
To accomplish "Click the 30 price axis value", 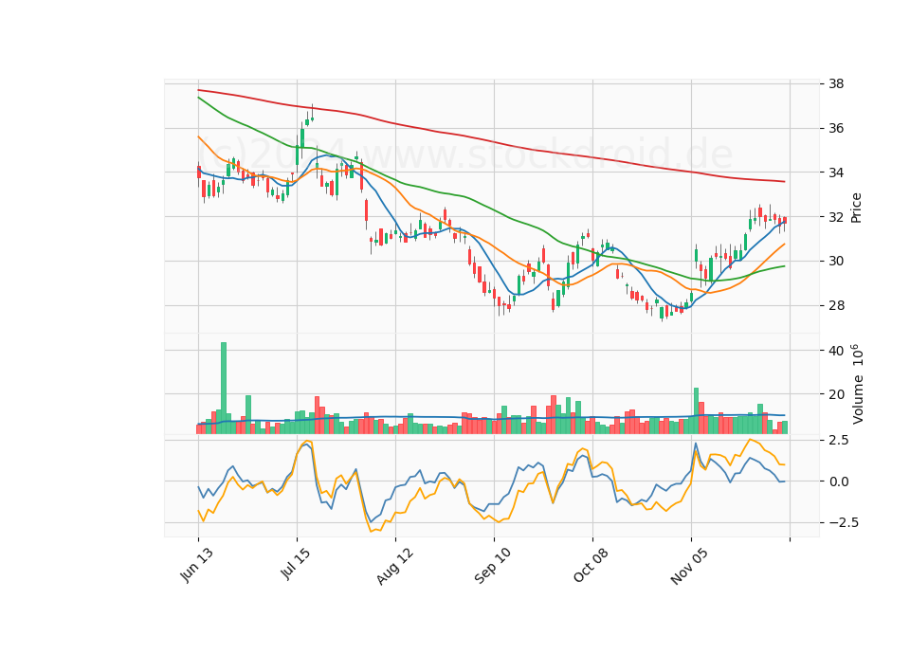I will [x=836, y=262].
